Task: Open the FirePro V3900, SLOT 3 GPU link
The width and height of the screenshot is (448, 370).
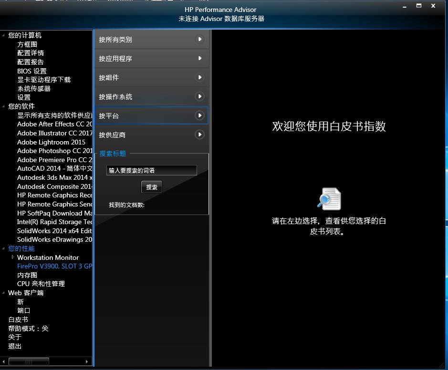Action: pyautogui.click(x=54, y=266)
